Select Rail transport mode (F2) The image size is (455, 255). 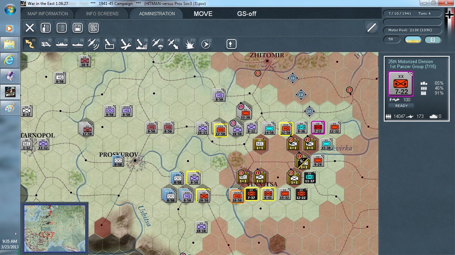(46, 43)
